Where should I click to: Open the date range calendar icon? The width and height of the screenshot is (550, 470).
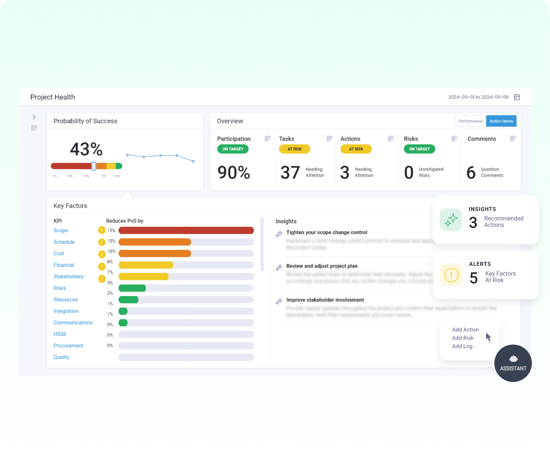517,97
